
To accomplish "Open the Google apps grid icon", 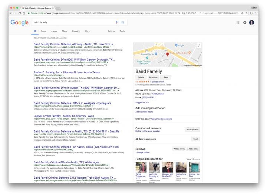I will point(238,23).
